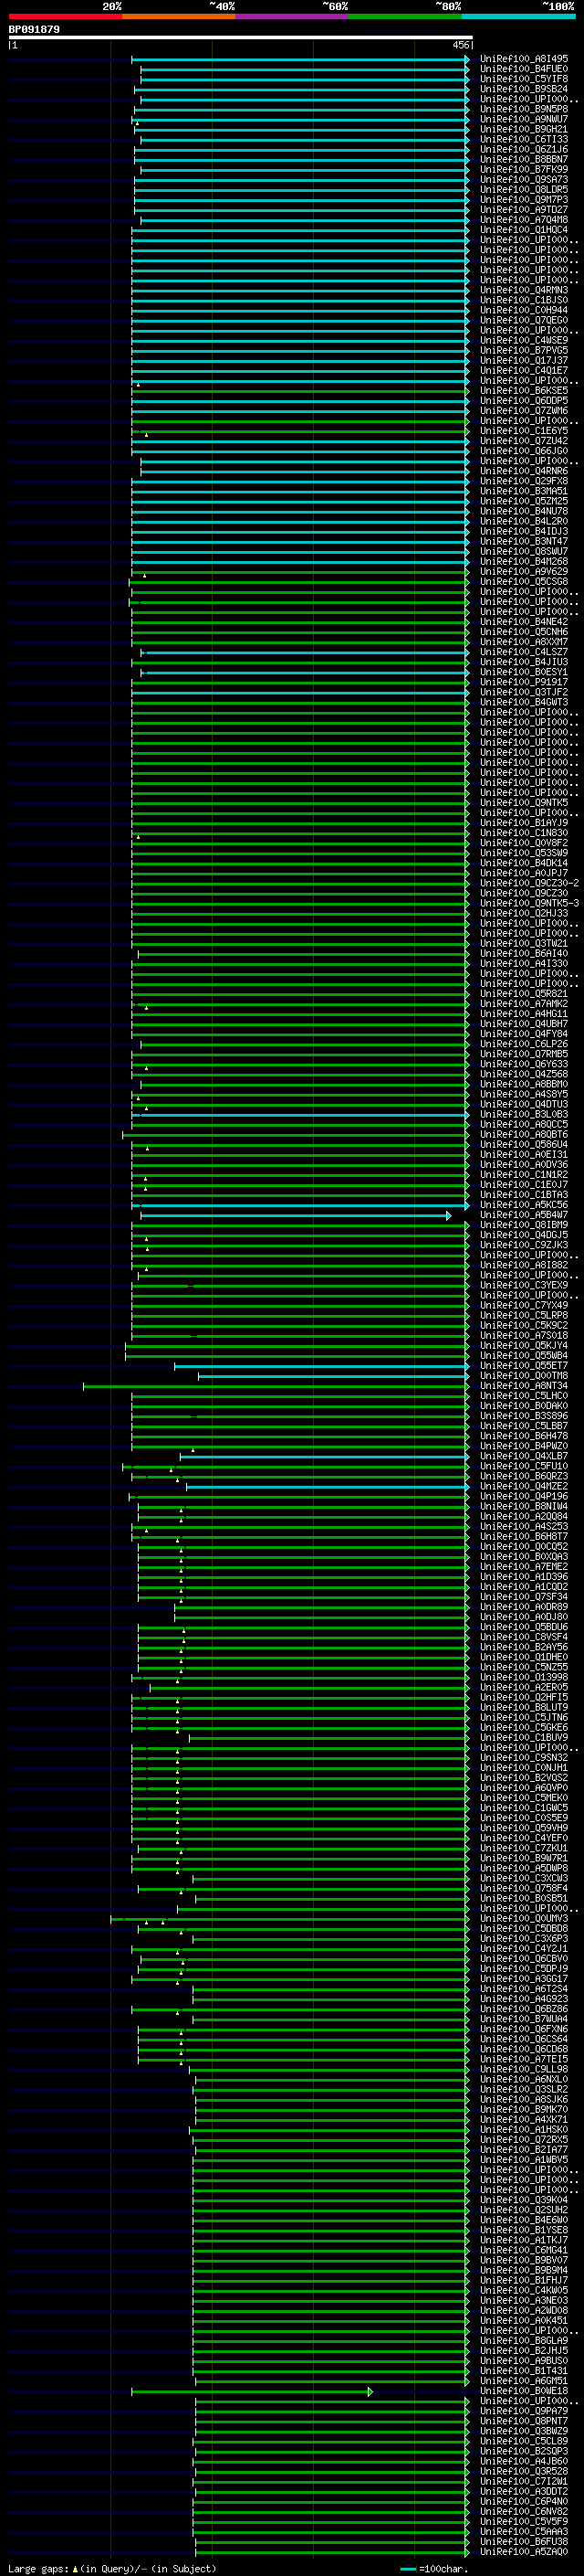The width and height of the screenshot is (584, 2576).
Task: Select hit UniRef100_Q4RMN3
Action: point(524,290)
